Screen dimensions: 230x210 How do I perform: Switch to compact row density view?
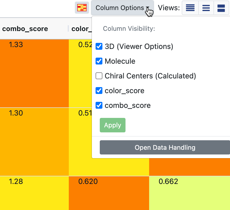[x=190, y=8]
